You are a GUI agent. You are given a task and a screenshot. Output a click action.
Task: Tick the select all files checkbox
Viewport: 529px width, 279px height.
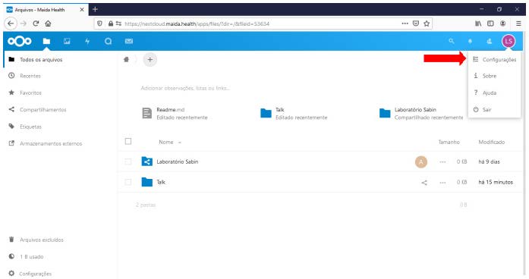(128, 142)
